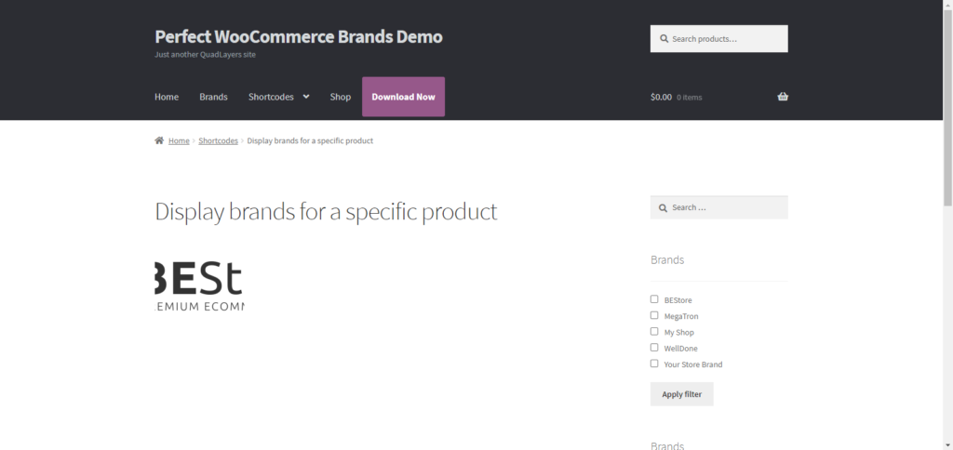Click the Download Now button

pos(404,97)
